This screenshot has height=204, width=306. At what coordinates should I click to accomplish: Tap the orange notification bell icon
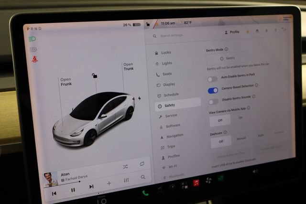pyautogui.click(x=248, y=32)
